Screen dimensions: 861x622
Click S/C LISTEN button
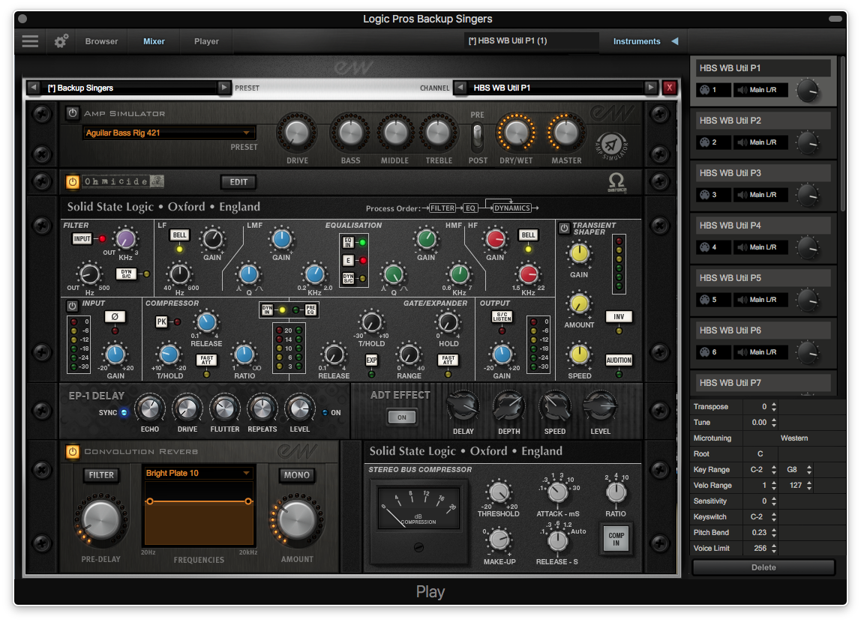(x=501, y=316)
